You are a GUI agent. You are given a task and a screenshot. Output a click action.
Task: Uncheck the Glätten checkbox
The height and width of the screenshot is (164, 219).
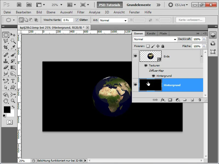pos(77,20)
